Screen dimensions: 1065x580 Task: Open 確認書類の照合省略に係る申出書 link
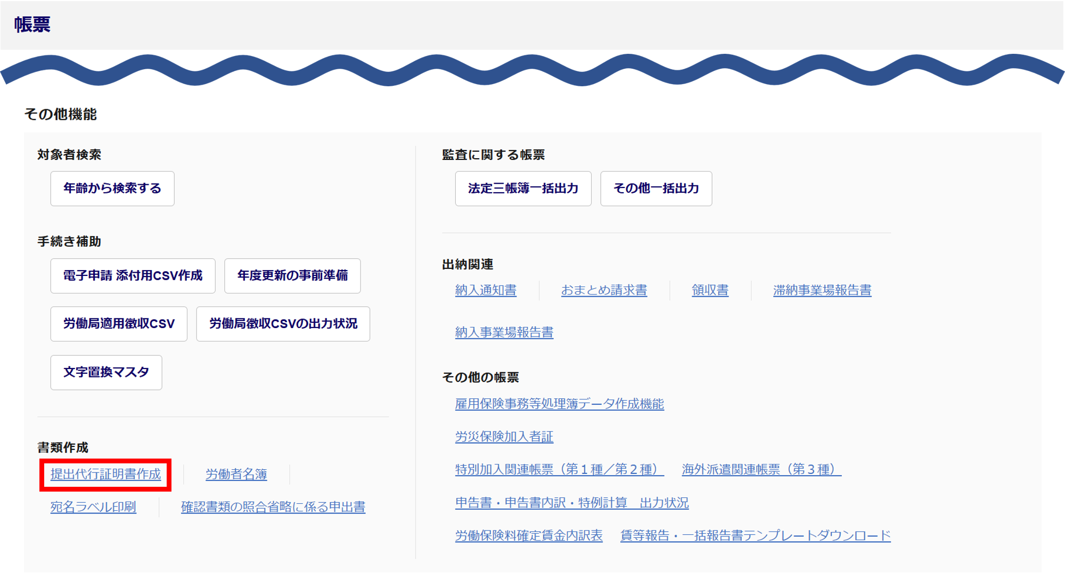273,507
